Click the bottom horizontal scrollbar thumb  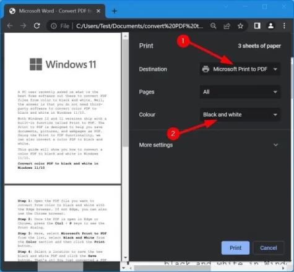point(172,268)
